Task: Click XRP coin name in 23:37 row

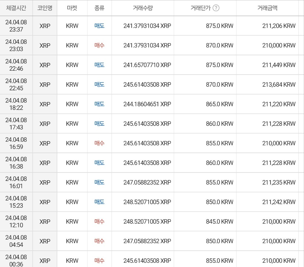Action: [45, 26]
